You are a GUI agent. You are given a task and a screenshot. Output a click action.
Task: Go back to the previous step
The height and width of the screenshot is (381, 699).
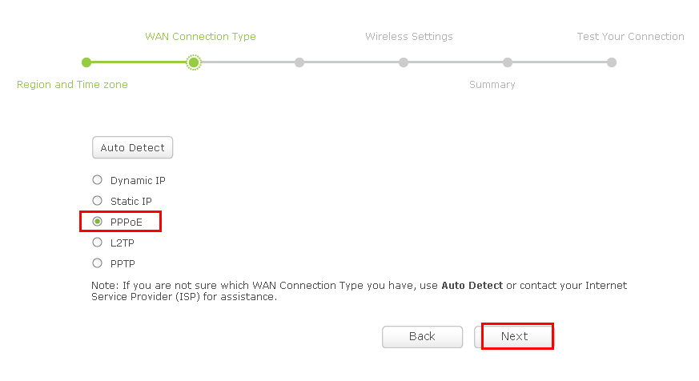[422, 336]
